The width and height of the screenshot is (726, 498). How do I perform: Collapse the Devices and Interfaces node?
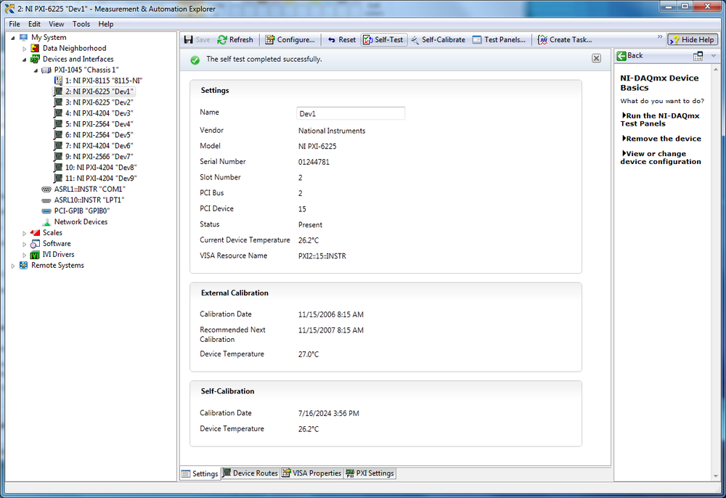pyautogui.click(x=25, y=60)
